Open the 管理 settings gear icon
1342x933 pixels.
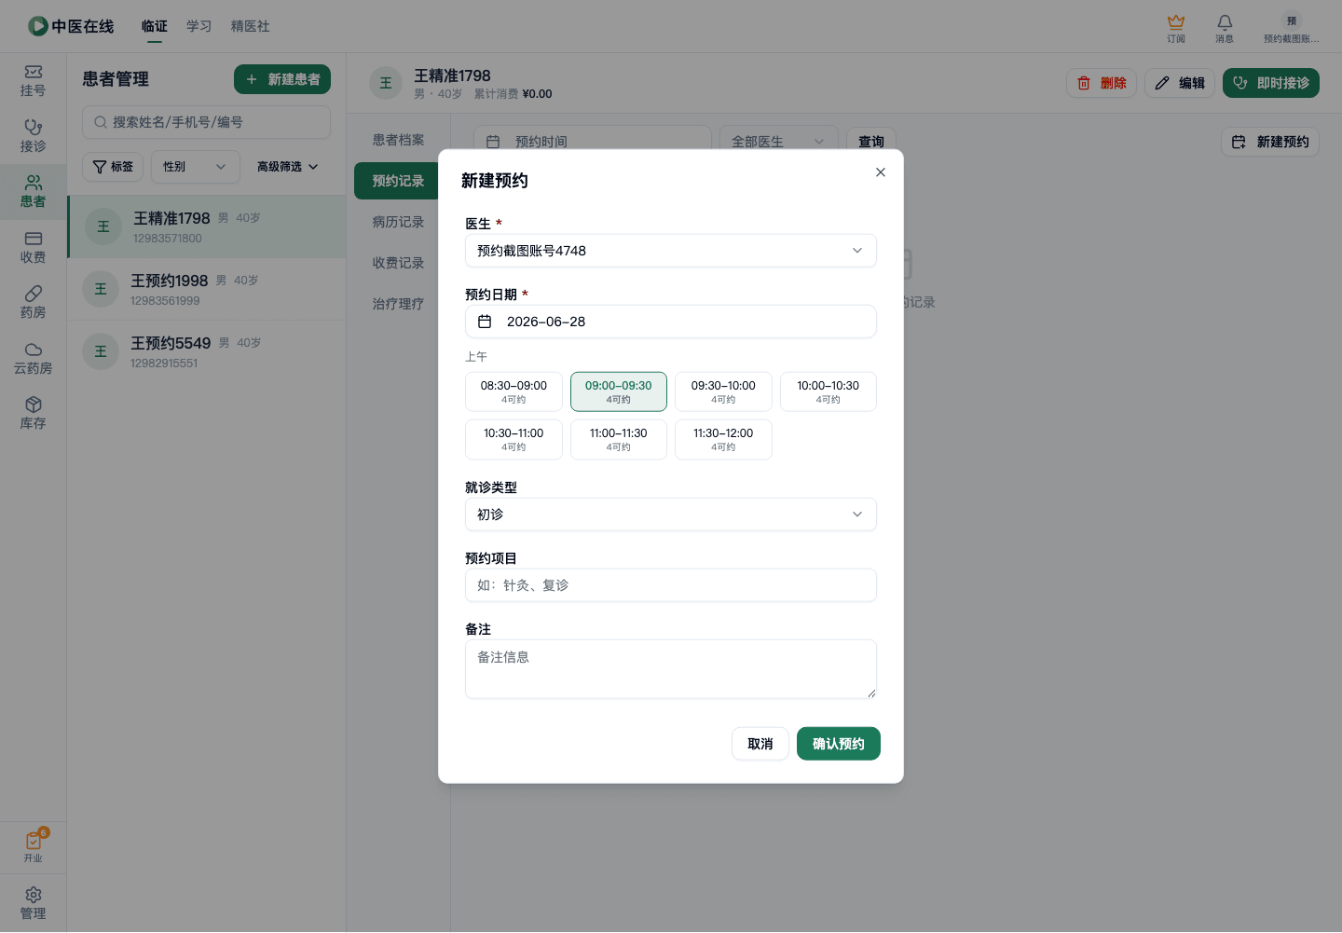33,904
